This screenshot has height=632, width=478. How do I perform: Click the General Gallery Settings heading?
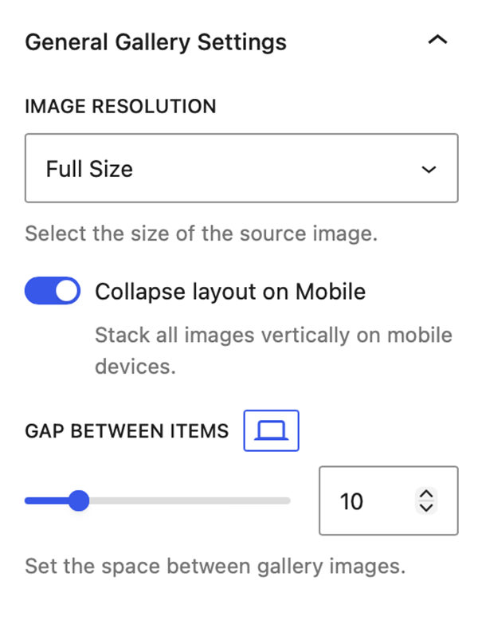[155, 42]
